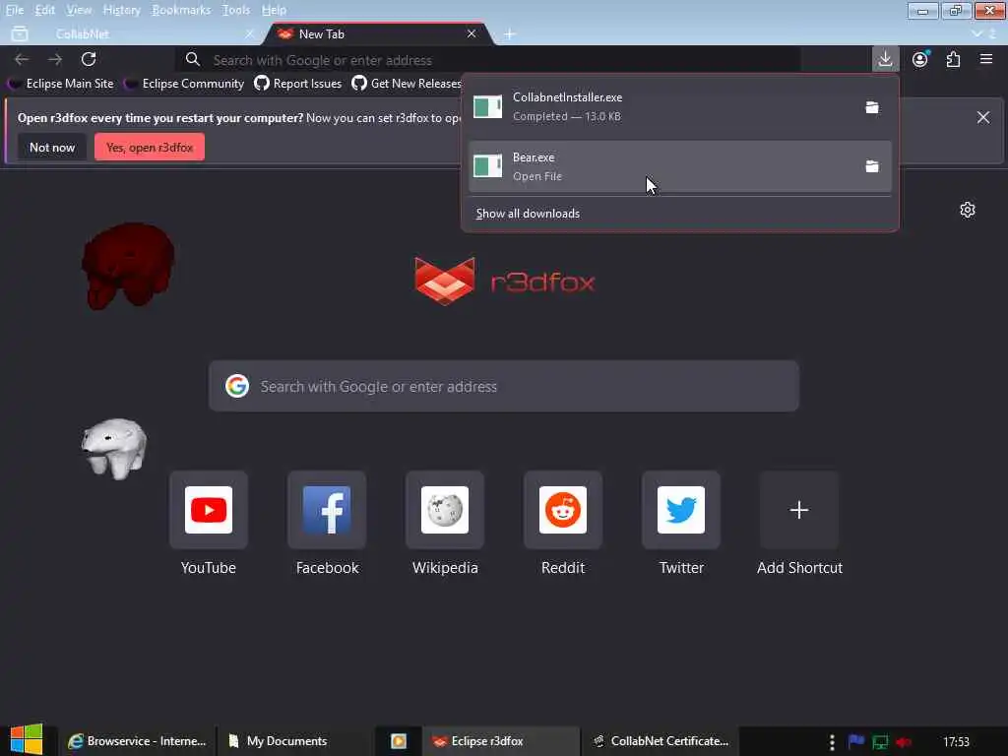Click Yes, open r3dfox button
Image resolution: width=1008 pixels, height=756 pixels.
pos(150,148)
